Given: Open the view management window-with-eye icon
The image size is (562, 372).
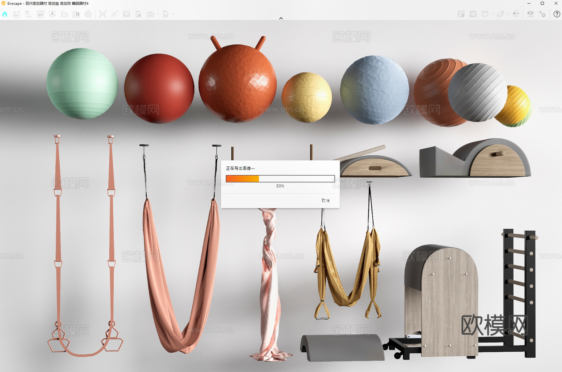Looking at the screenshot, I should 41,14.
